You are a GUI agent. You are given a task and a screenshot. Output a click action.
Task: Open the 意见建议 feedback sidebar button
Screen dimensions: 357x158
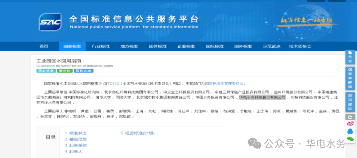click(350, 102)
